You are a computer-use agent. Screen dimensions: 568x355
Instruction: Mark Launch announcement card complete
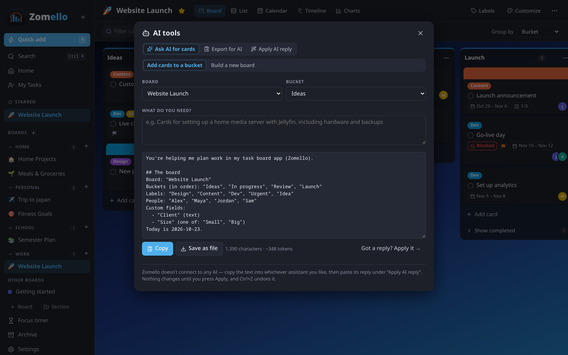coord(471,96)
